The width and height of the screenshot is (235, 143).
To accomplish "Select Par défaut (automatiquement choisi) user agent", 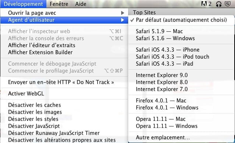I will coord(181,20).
